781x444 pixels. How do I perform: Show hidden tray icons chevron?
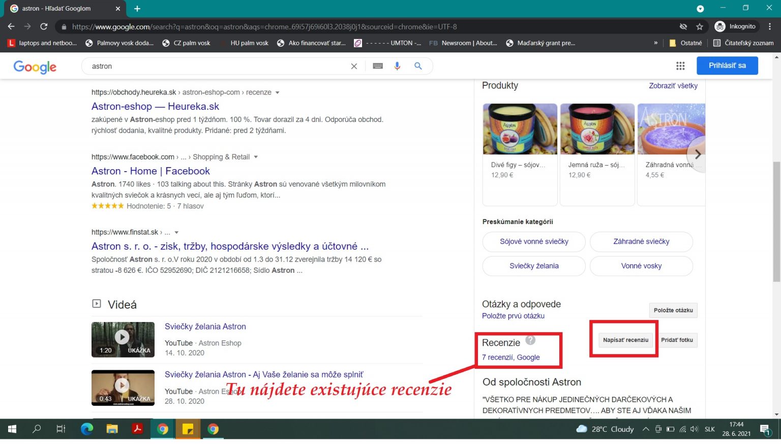click(646, 429)
